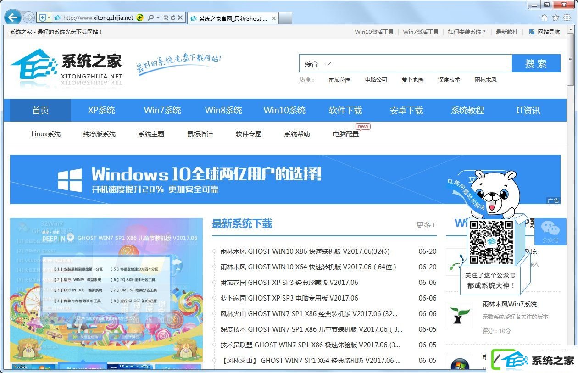
Task: Open 雨林木风 GHOST WIN10 X64 快速装机版 download
Action: (308, 267)
